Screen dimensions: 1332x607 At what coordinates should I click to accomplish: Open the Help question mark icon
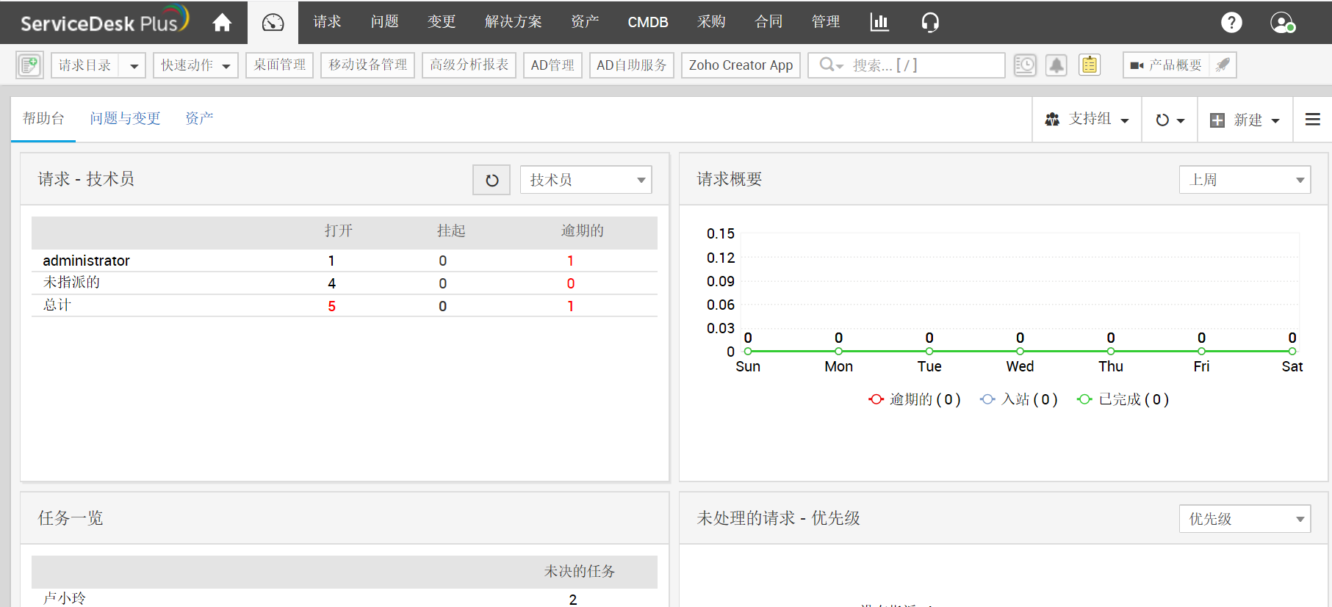point(1231,23)
